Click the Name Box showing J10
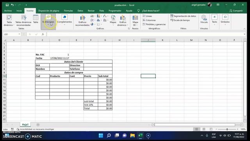This screenshot has width=250, height=141. tap(11, 34)
